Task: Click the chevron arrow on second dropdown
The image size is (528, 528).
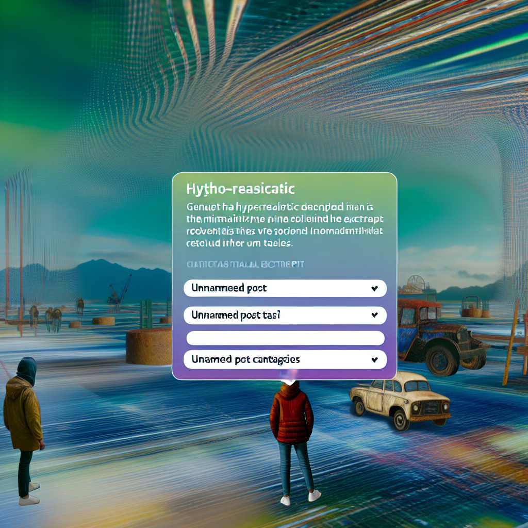Action: [375, 315]
